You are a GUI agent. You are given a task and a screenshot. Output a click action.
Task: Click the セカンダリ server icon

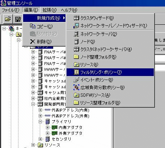tap(47, 139)
